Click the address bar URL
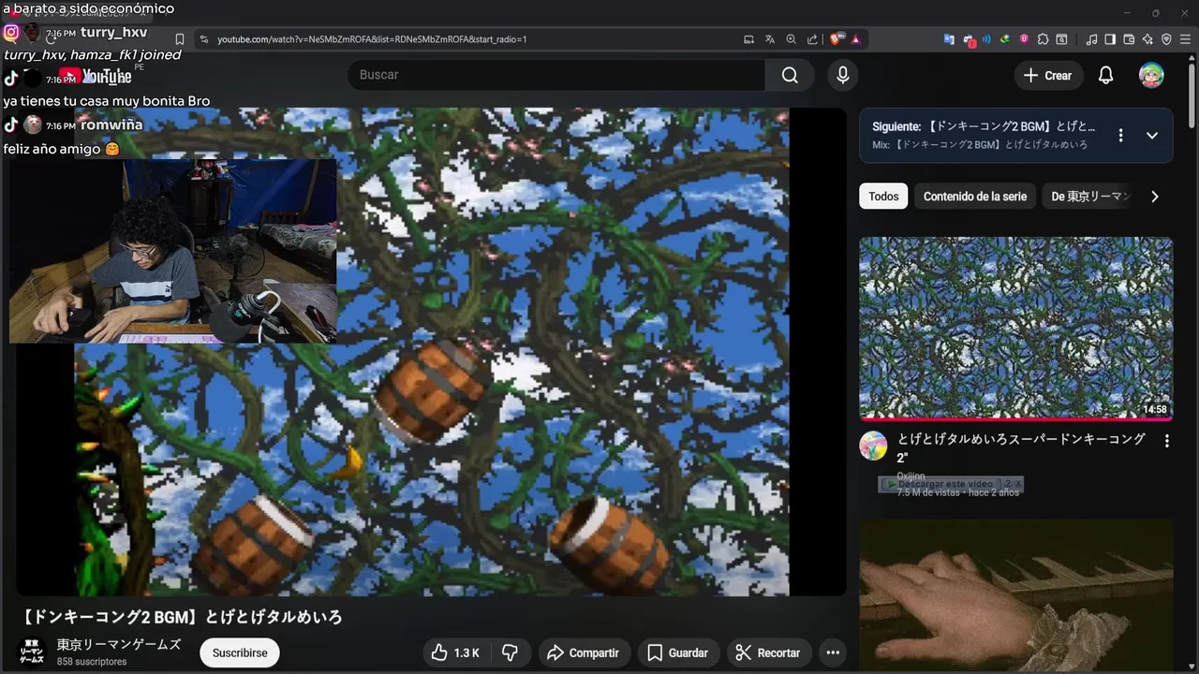The image size is (1199, 674). pyautogui.click(x=372, y=39)
